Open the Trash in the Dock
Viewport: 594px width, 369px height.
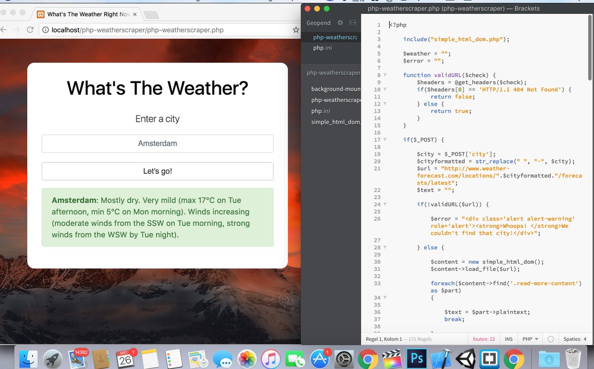tap(573, 359)
